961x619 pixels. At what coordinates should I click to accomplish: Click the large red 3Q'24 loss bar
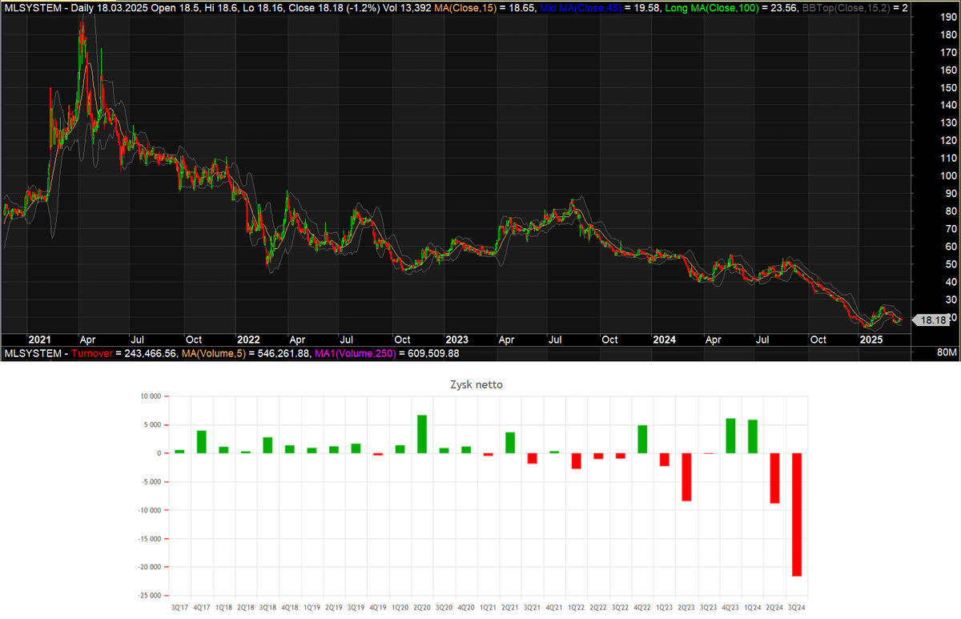[x=796, y=515]
